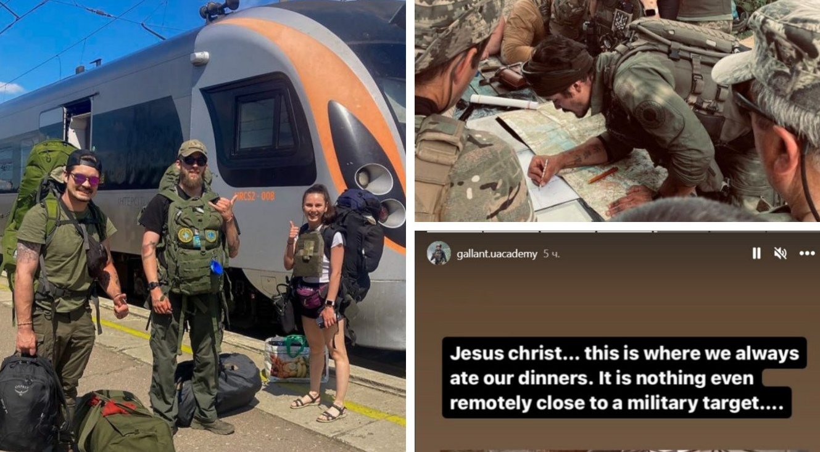Click the RCS2-008 train number label
This screenshot has height=452, width=820.
click(x=255, y=196)
